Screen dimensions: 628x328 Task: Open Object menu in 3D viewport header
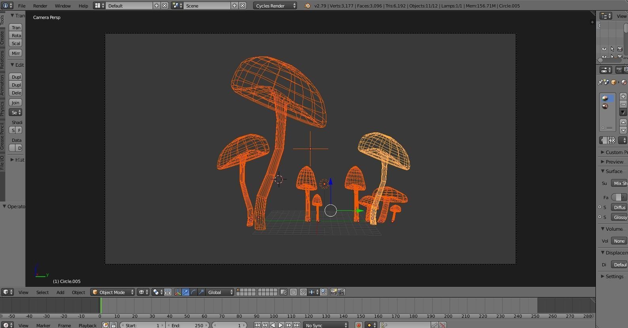coord(78,292)
